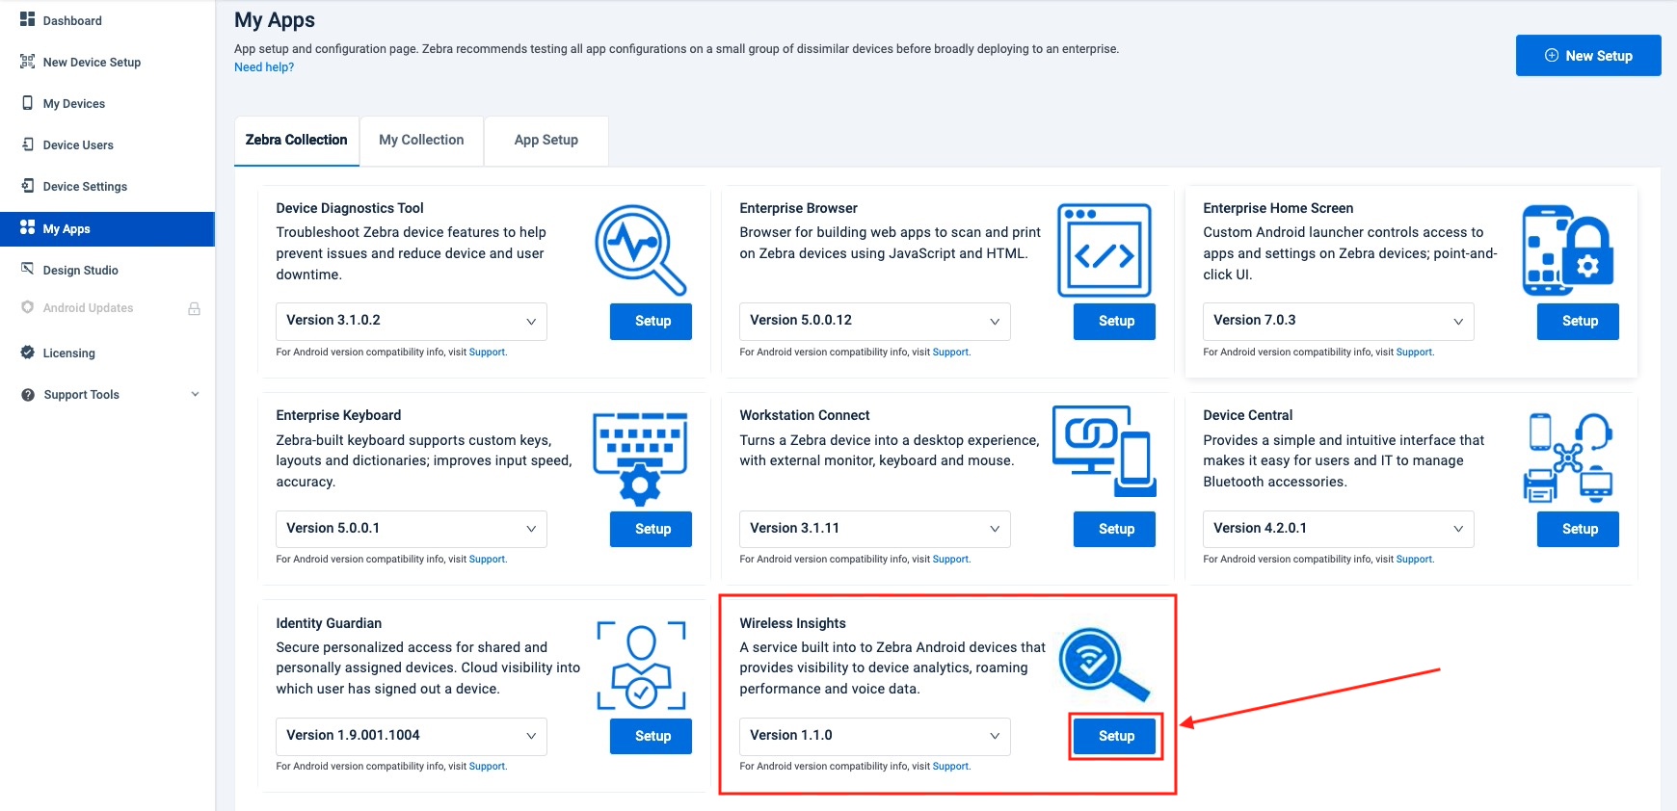This screenshot has width=1677, height=811.
Task: Expand the Enterprise Keyboard Version 5.0.0.1 dropdown
Action: point(411,529)
